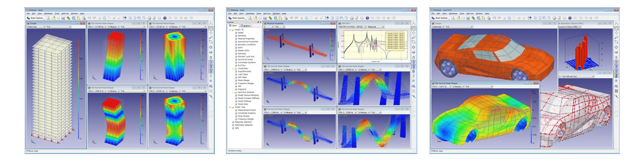This screenshot has height=161, width=644.
Task: Click the cut scissors icon in the car window toolbar
Action: 505,18
